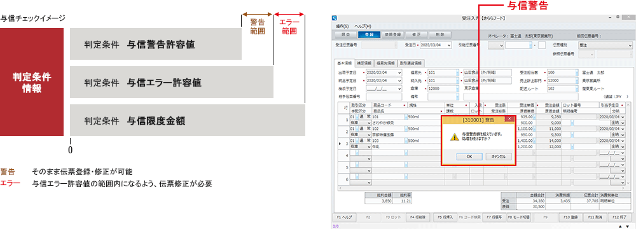
Task: Click the 34,350 金額合計 value
Action: click(x=538, y=200)
